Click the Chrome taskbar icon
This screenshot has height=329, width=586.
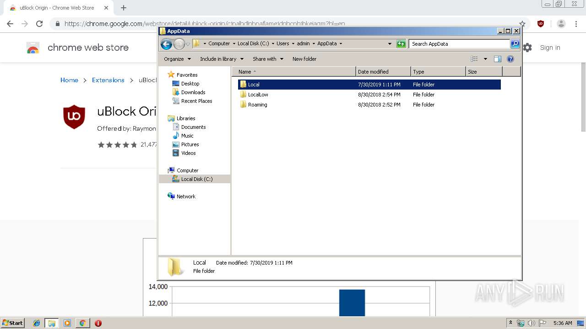click(x=82, y=323)
